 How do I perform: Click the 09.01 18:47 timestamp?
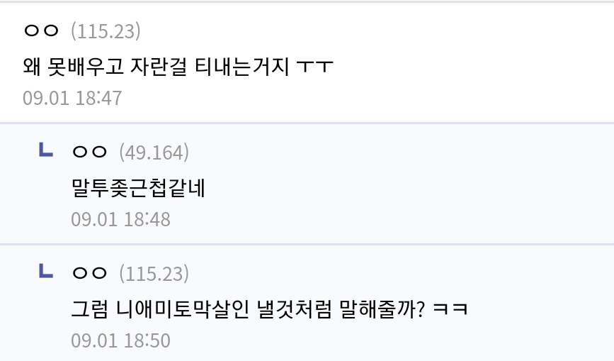(72, 98)
